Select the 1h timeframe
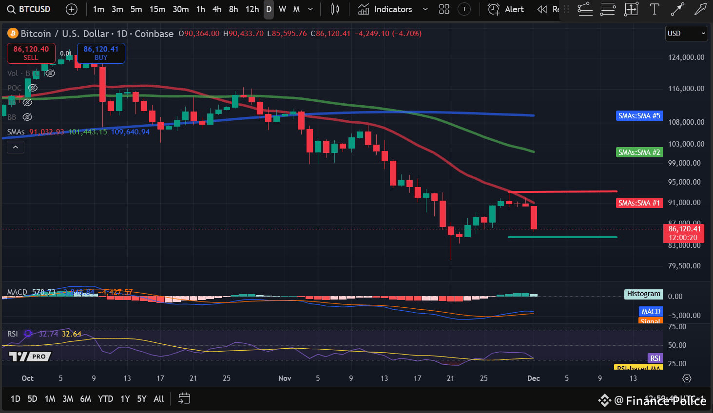This screenshot has width=713, height=413. [201, 9]
